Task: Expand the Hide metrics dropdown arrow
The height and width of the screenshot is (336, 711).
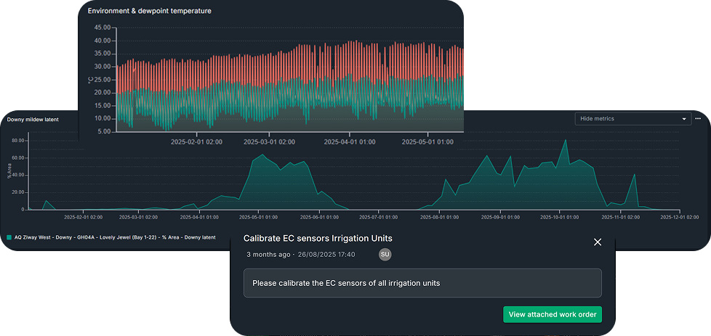Action: tap(684, 119)
